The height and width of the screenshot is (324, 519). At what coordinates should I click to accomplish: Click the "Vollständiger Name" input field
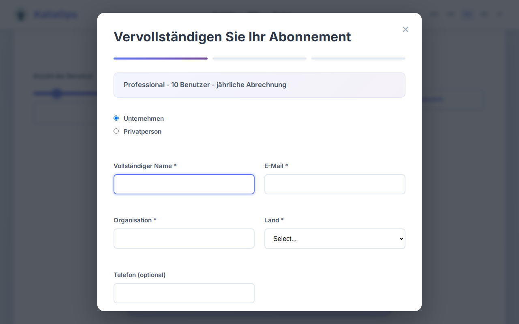pyautogui.click(x=184, y=184)
